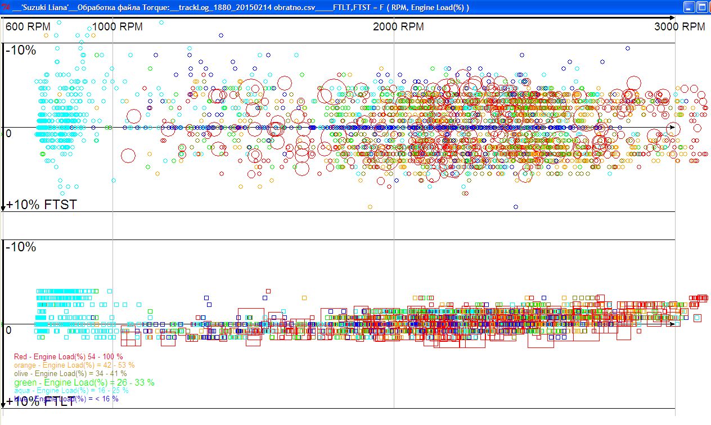
Task: Minimize the Torque log chart window
Action: point(689,7)
